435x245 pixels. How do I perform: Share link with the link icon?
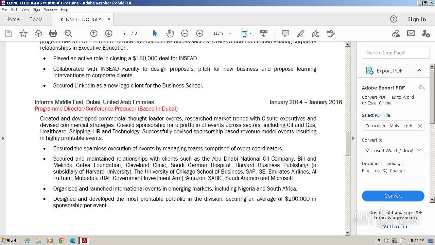click(396, 33)
